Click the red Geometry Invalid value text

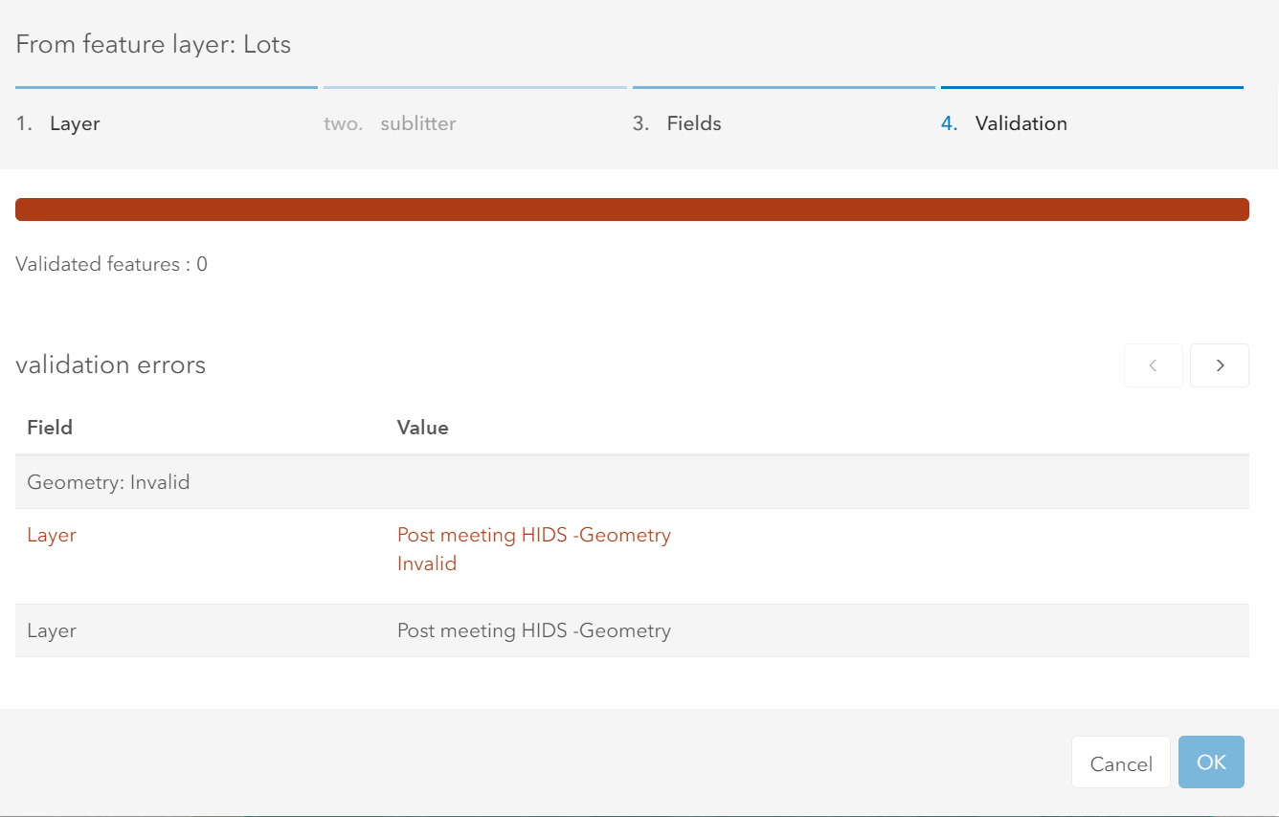pos(533,548)
